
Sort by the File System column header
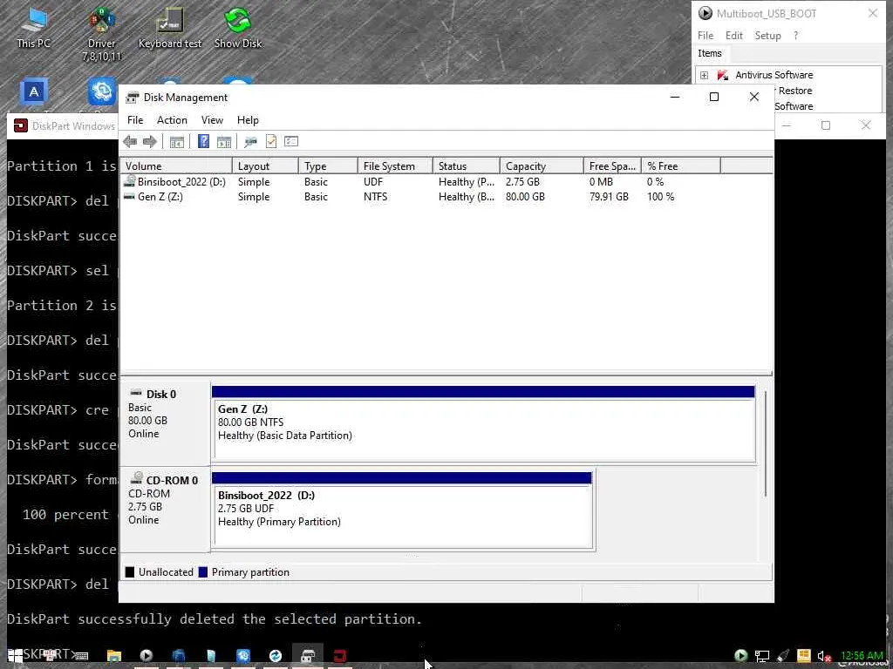(x=395, y=166)
